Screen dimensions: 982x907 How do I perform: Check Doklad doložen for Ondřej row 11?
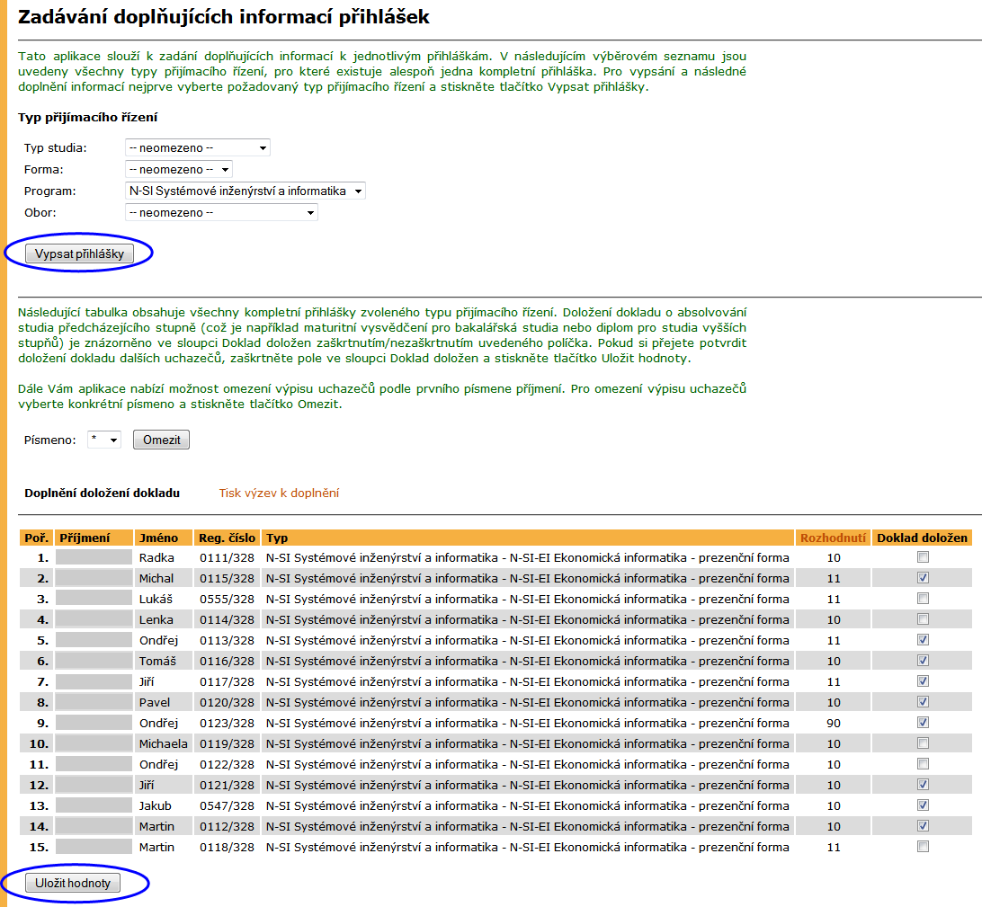point(923,764)
